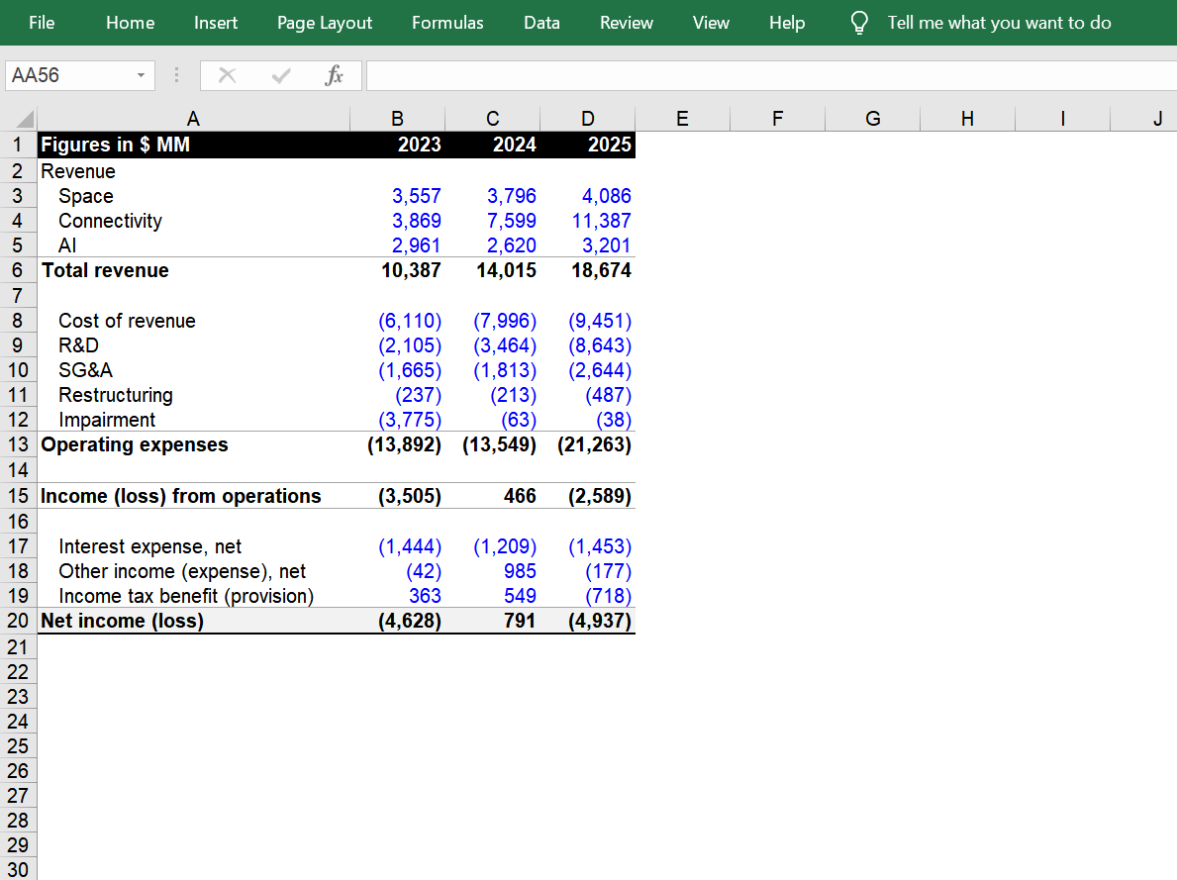The width and height of the screenshot is (1177, 880).
Task: Select column G header
Action: [x=872, y=119]
